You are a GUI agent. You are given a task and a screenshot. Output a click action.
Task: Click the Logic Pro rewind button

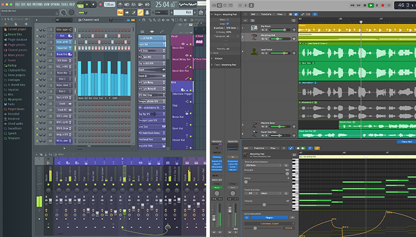pyautogui.click(x=352, y=5)
